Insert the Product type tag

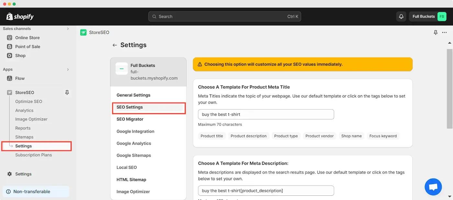click(x=286, y=136)
